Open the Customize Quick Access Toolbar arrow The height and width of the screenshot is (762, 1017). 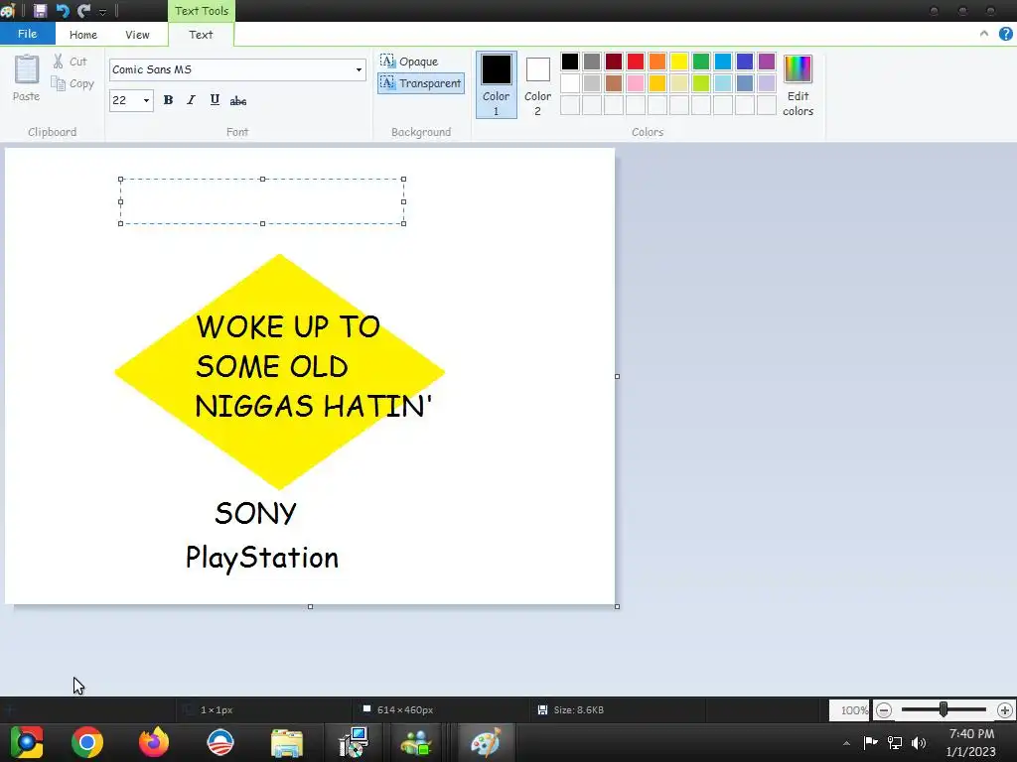coord(102,12)
